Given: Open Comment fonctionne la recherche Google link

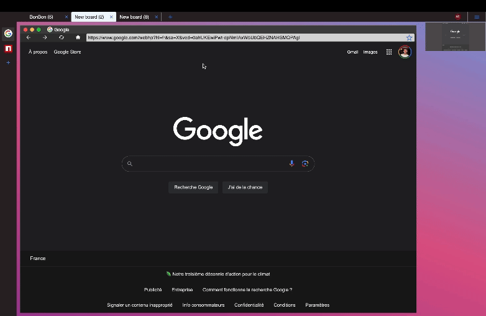Looking at the screenshot, I should click(x=247, y=290).
